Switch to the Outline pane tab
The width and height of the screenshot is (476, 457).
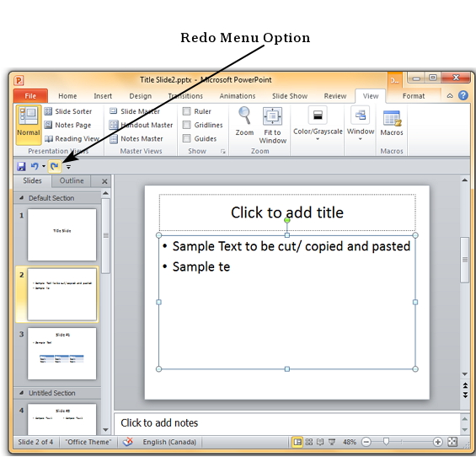click(72, 180)
